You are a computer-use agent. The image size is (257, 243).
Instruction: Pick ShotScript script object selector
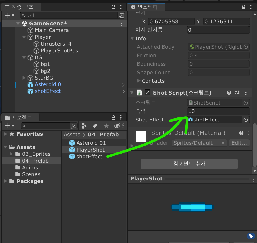click(246, 103)
